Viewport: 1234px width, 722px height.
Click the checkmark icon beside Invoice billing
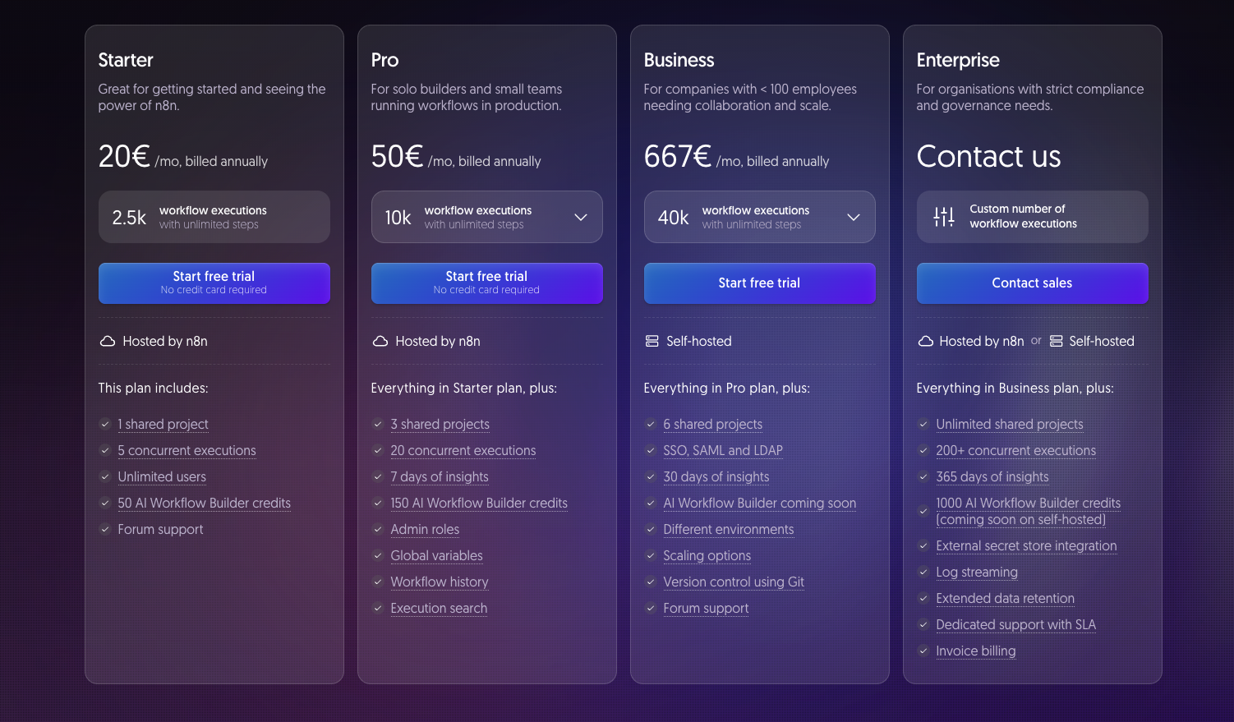[923, 651]
